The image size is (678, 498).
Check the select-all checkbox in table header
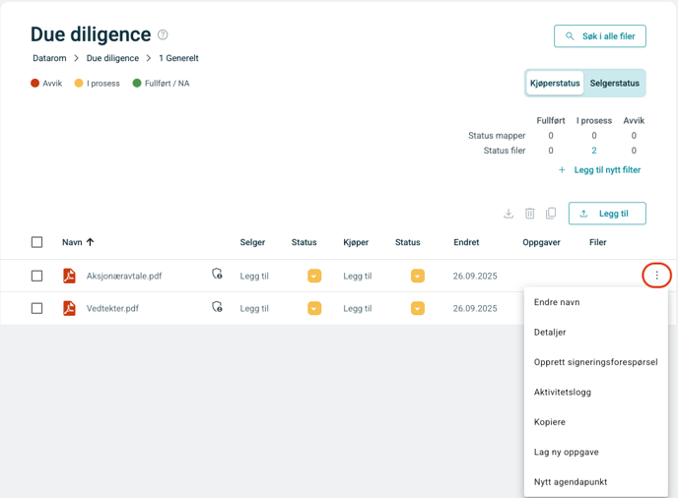click(x=37, y=242)
